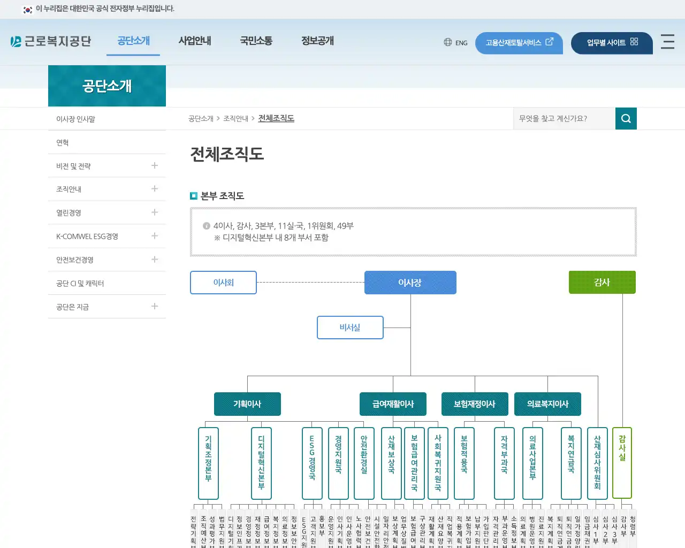Click the grid icon on 업무별 사이트 button
This screenshot has width=685, height=548.
point(633,40)
